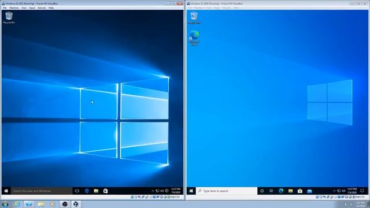
Task: Open Start menu in the 2015 VM
Action: point(6,191)
